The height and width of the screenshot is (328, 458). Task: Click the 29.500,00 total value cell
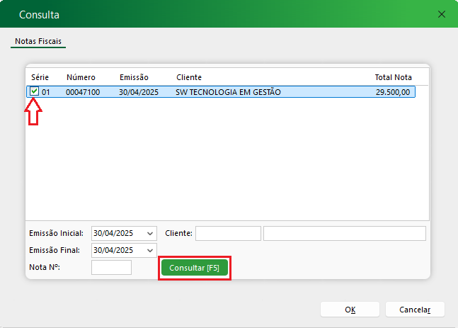[392, 92]
